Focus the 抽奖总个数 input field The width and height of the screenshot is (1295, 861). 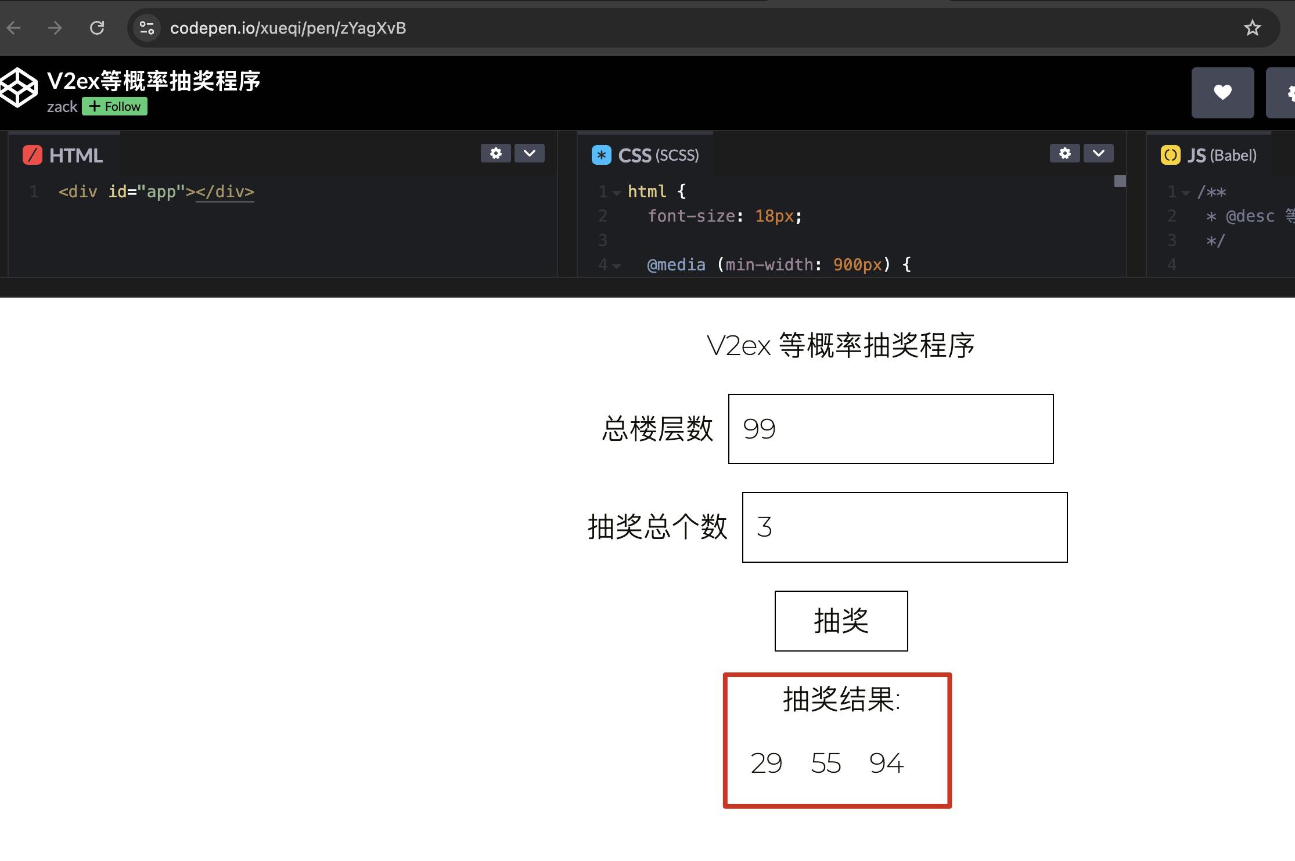tap(905, 527)
